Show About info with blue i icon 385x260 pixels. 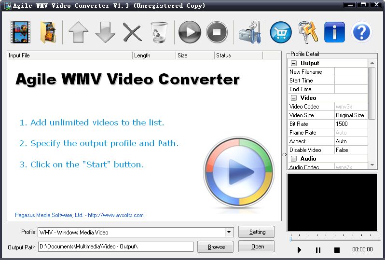[334, 32]
